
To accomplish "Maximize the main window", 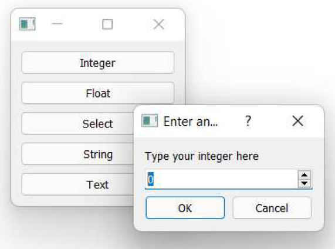I will click(x=107, y=24).
